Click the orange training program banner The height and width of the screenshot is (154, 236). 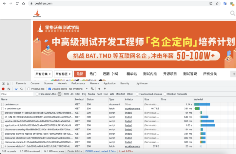point(134,45)
